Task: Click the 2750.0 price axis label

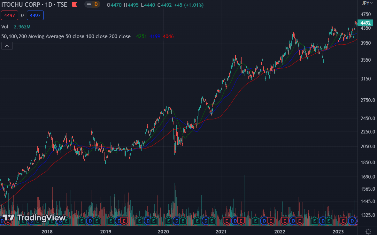Action: [368, 100]
